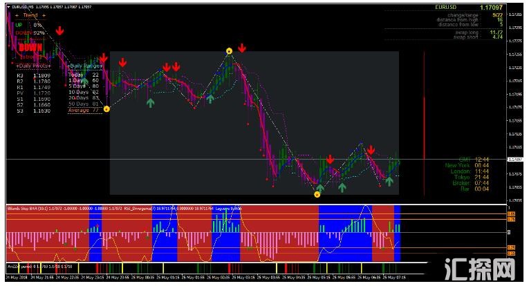
Task: Click the swap long 11.77 row
Action: [x=479, y=32]
